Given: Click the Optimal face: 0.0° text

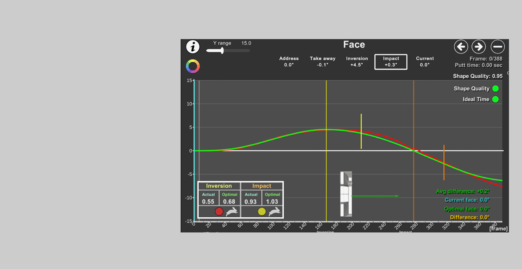Looking at the screenshot, I should click(467, 209).
